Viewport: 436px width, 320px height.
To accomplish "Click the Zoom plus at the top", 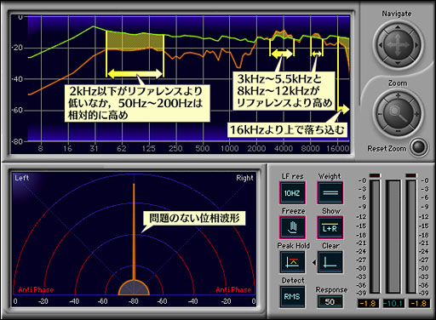I will tap(398, 95).
